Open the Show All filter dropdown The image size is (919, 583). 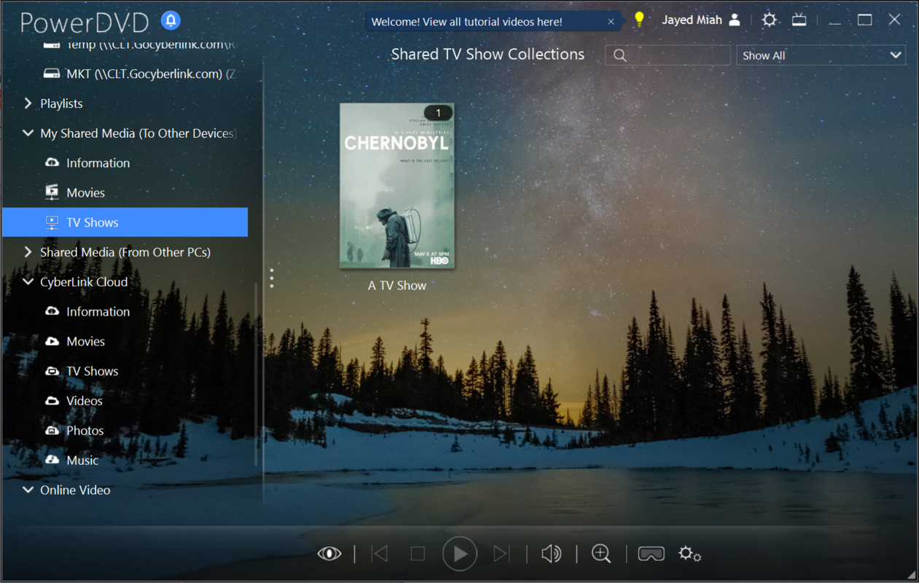(821, 55)
